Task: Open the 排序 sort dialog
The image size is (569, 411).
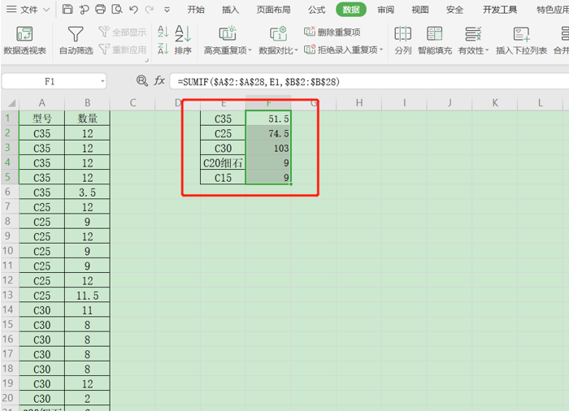Action: [183, 41]
